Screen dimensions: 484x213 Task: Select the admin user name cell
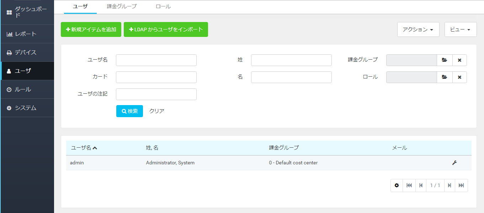coord(77,163)
